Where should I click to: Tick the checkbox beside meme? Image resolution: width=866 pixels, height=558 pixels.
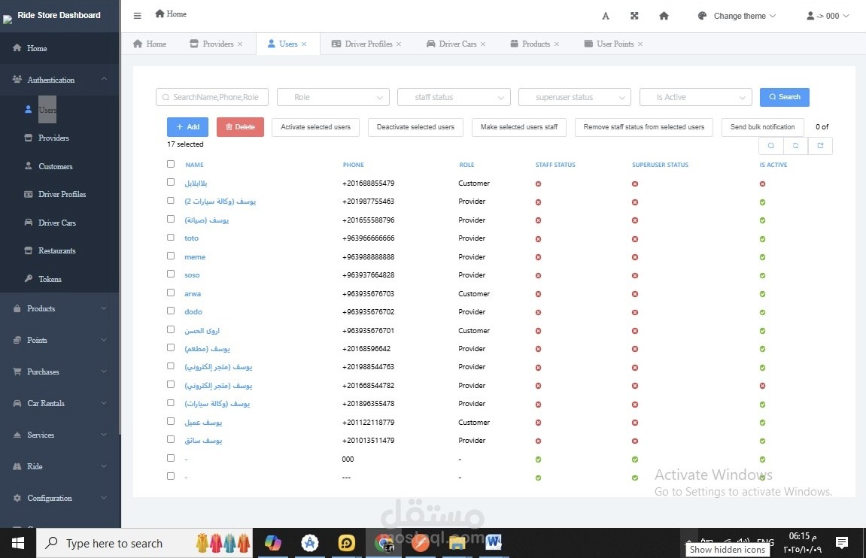point(171,256)
